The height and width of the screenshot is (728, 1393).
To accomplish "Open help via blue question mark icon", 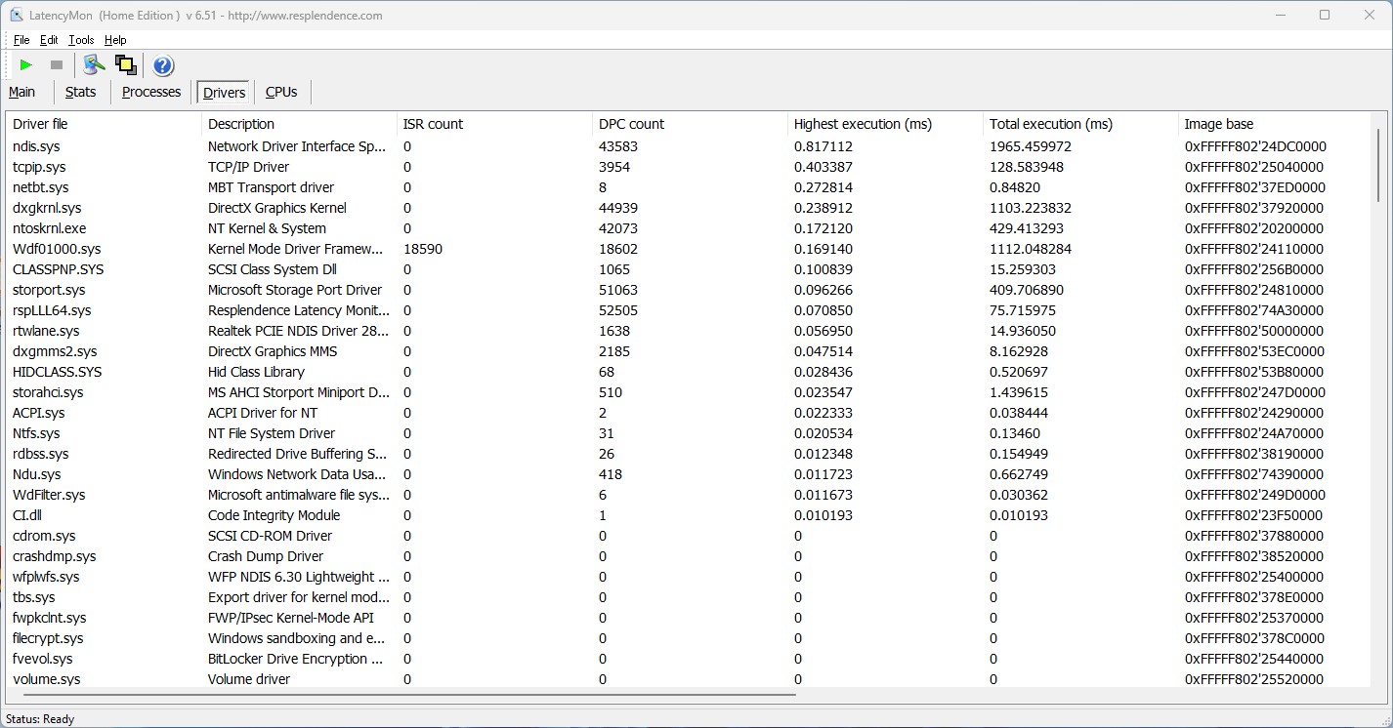I will pyautogui.click(x=163, y=65).
